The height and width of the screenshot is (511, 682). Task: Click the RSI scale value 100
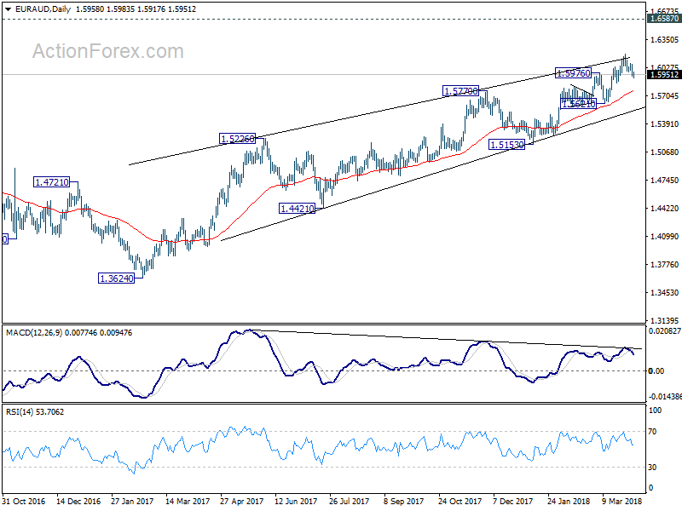click(x=655, y=411)
